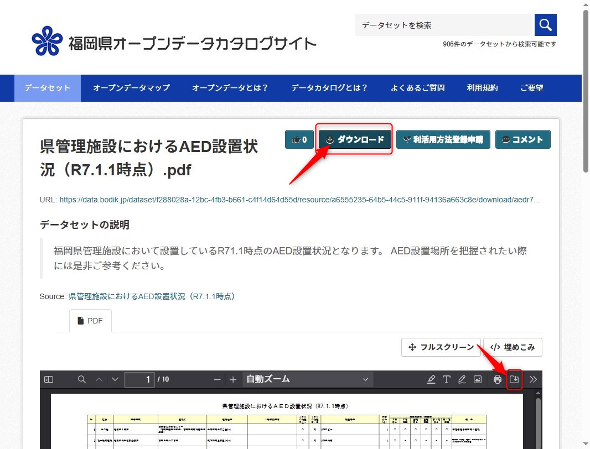Image resolution: width=590 pixels, height=449 pixels.
Task: Zoom out with the minus icon
Action: click(217, 379)
